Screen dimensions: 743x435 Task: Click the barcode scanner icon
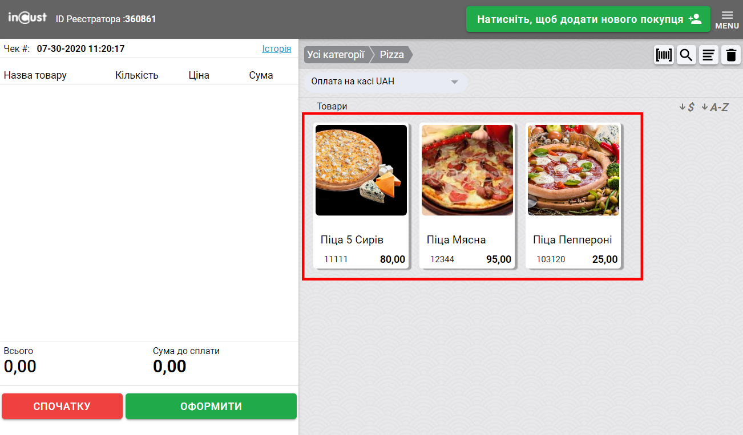[664, 55]
